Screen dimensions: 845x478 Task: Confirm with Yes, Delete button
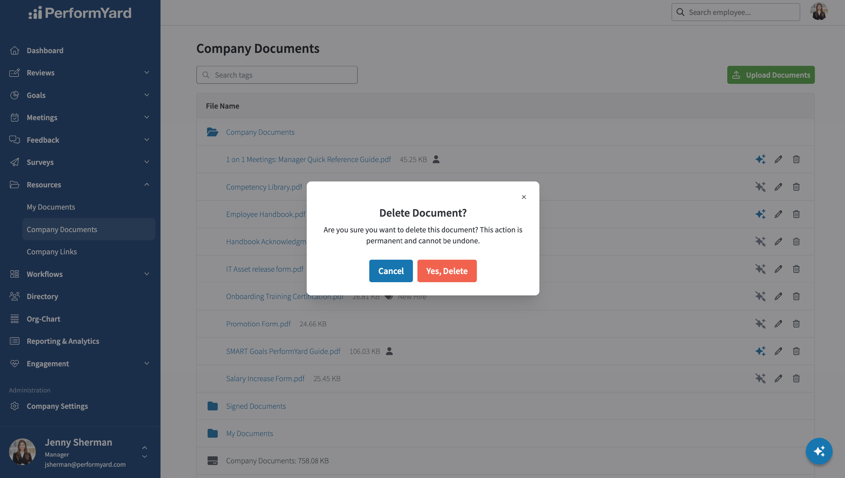(447, 271)
